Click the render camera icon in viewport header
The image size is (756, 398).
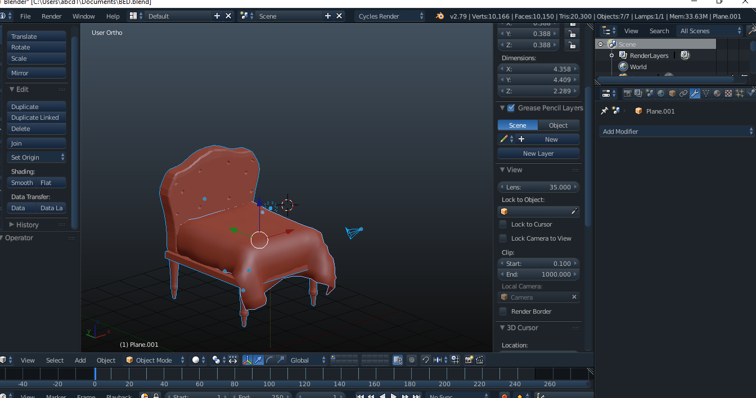click(469, 360)
